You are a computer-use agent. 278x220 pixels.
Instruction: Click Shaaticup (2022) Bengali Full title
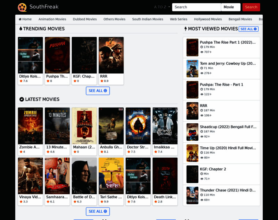(x=228, y=127)
